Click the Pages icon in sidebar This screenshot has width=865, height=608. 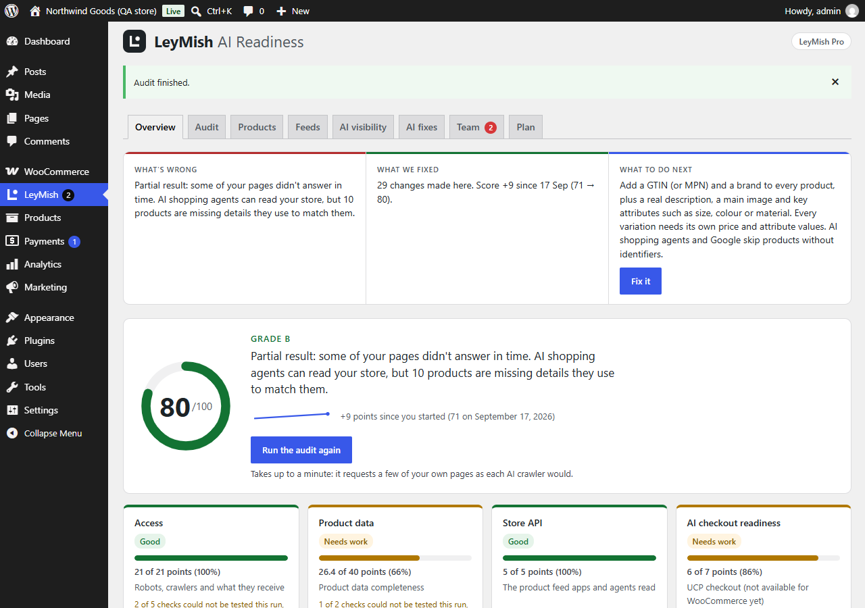[x=12, y=118]
